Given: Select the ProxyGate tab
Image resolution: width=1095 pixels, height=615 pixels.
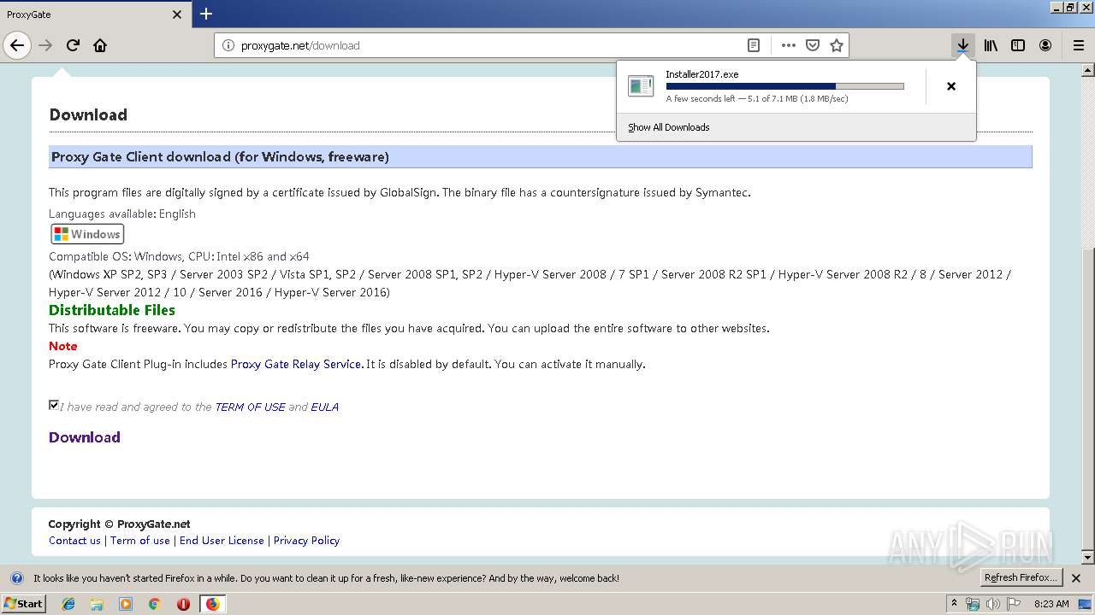Looking at the screenshot, I should click(96, 15).
